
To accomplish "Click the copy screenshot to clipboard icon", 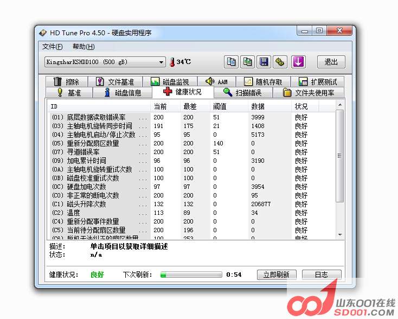I will click(248, 62).
